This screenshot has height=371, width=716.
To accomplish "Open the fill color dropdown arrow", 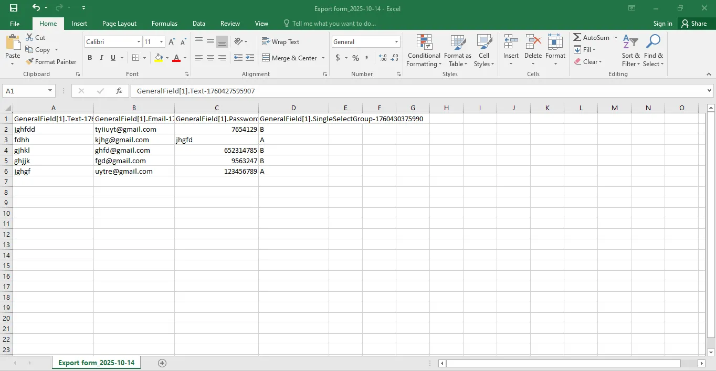I will tap(167, 58).
